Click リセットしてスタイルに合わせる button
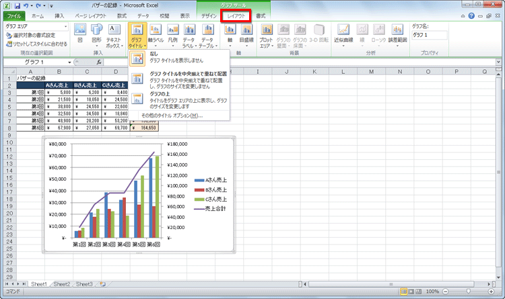The height and width of the screenshot is (299, 505). coord(37,44)
